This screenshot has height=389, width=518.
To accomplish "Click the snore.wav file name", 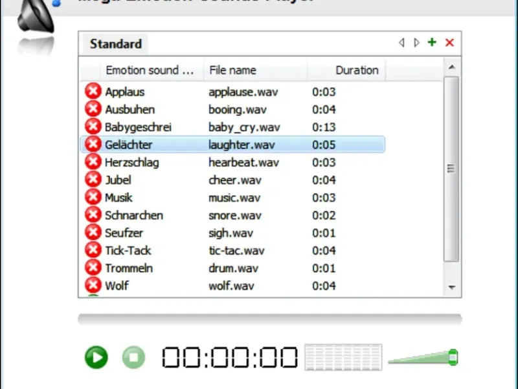I will click(x=235, y=215).
